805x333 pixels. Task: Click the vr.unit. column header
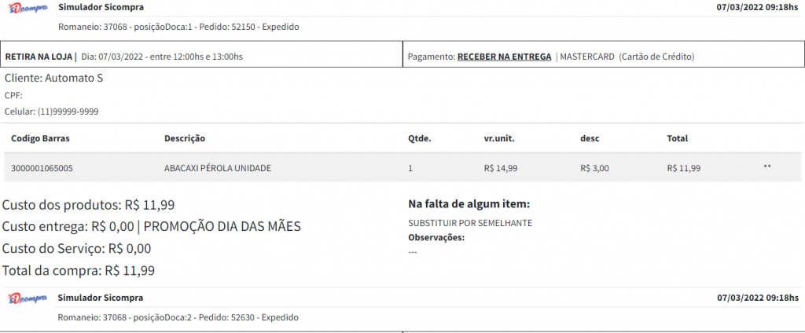coord(499,138)
